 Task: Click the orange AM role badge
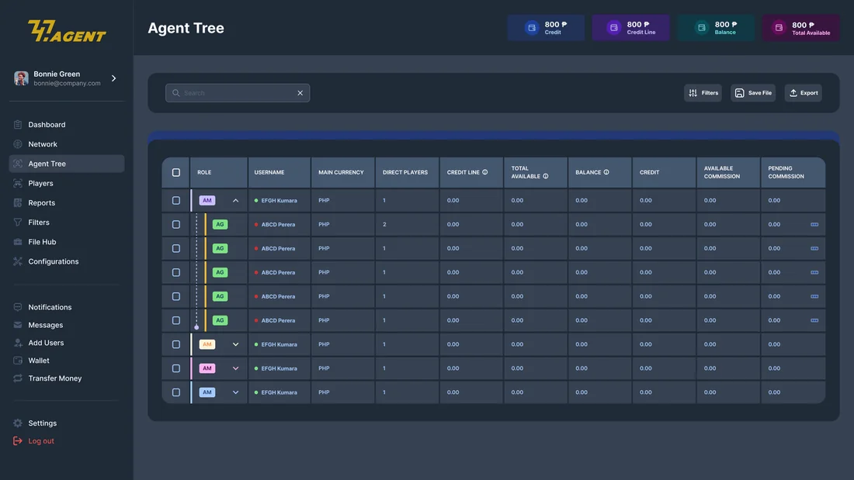point(207,344)
